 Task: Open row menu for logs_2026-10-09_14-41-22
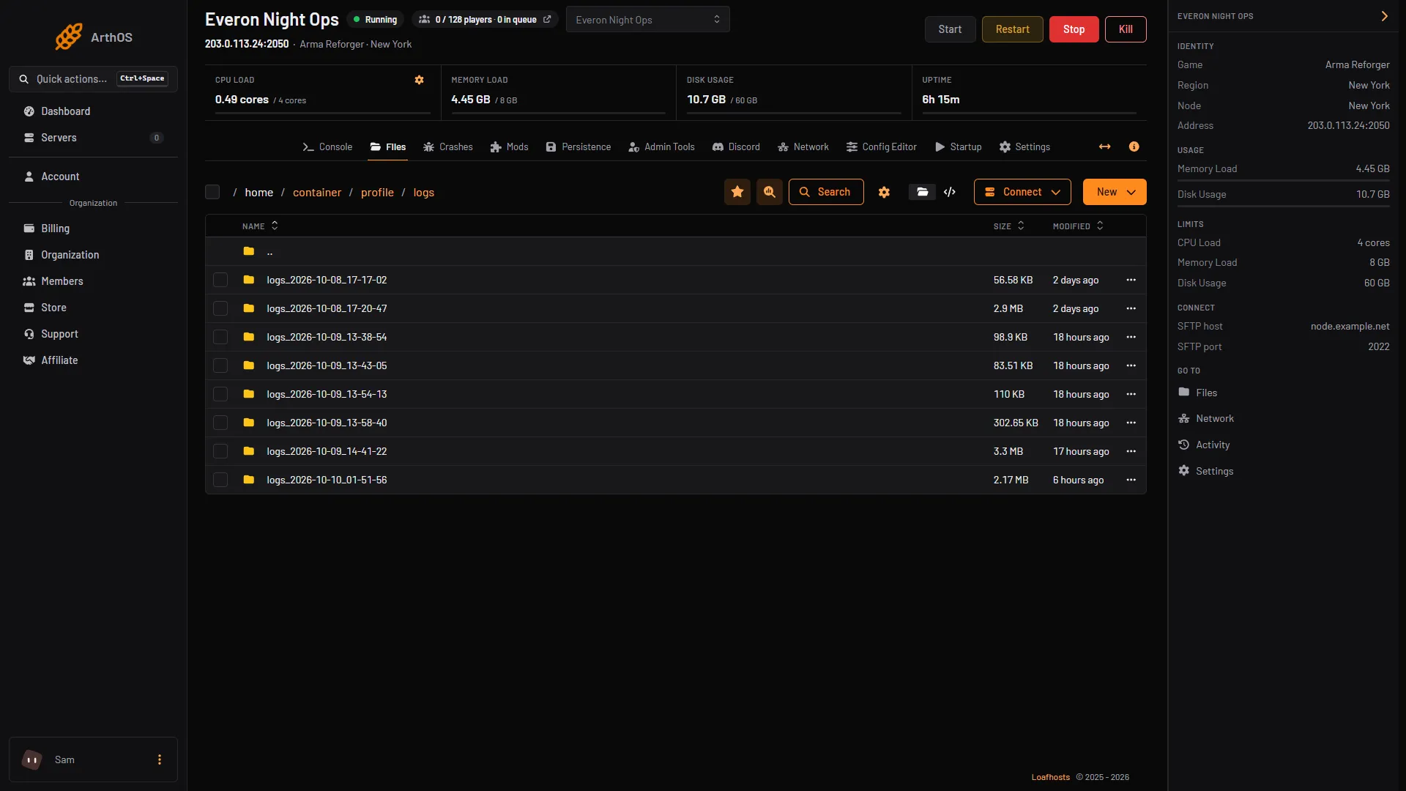tap(1131, 451)
